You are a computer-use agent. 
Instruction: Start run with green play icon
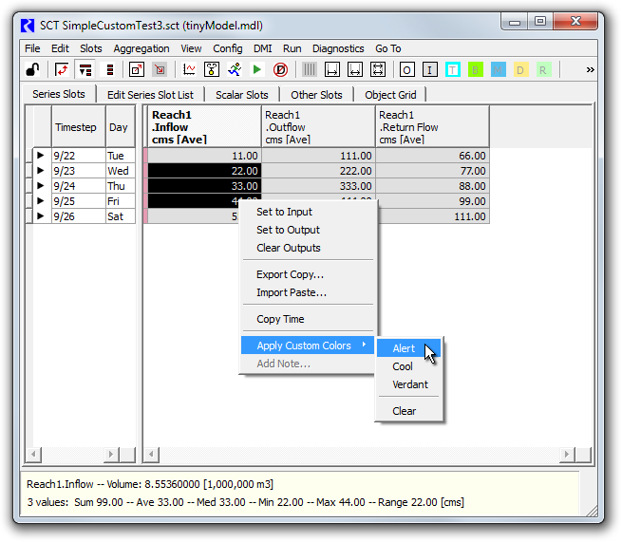point(257,70)
